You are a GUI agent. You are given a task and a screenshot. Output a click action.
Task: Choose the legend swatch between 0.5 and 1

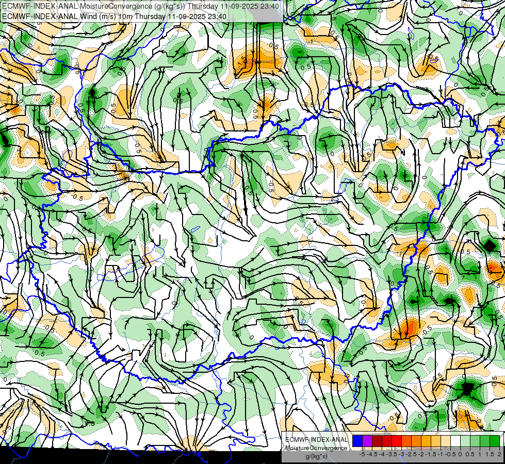click(x=475, y=441)
